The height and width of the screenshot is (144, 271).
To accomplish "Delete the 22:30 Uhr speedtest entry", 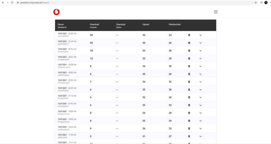I will (189, 82).
